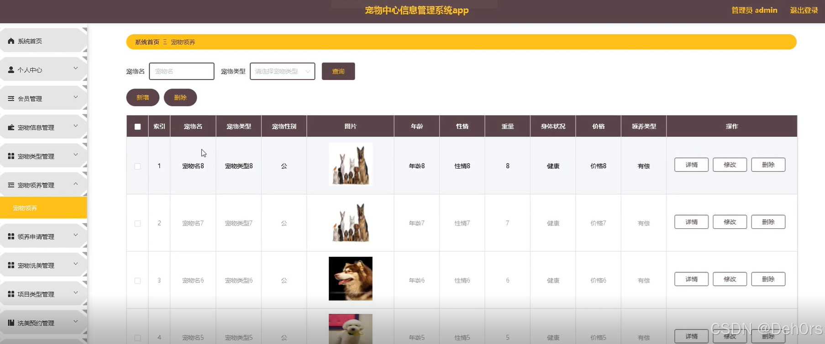
Task: Click the grid icon beside 宠物洗美管理
Action: point(11,265)
